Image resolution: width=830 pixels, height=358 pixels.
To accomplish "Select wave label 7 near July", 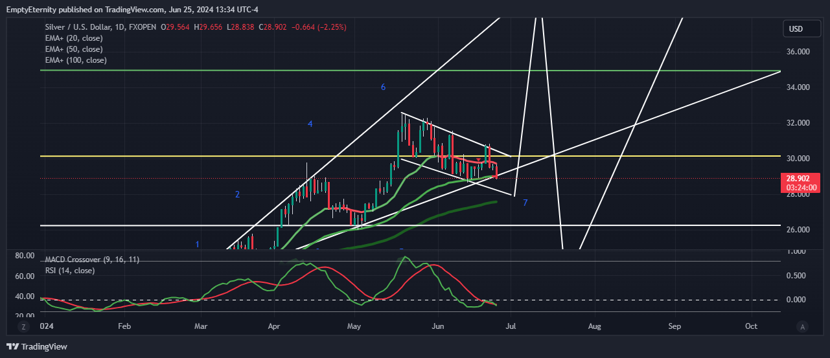I will [525, 203].
